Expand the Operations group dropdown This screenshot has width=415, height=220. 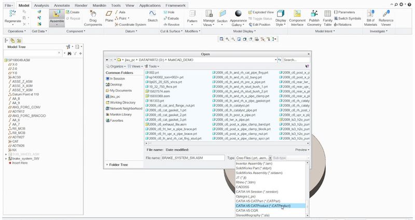[x=17, y=31]
